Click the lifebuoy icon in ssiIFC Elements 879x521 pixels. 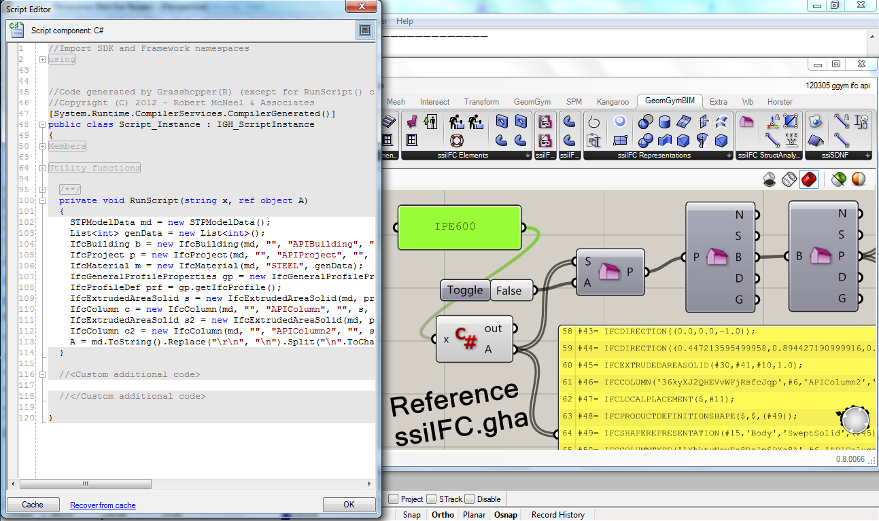[x=455, y=141]
